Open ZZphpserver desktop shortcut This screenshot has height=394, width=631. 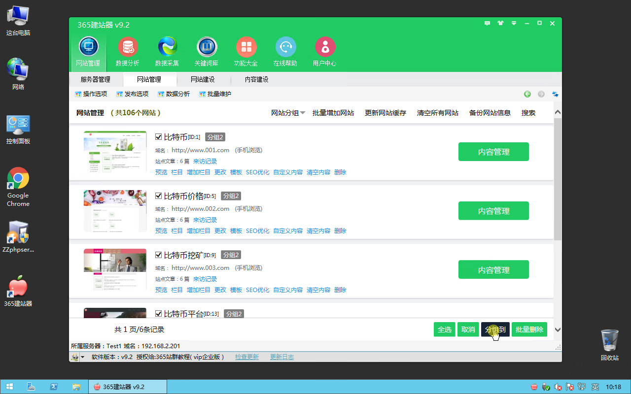point(18,236)
